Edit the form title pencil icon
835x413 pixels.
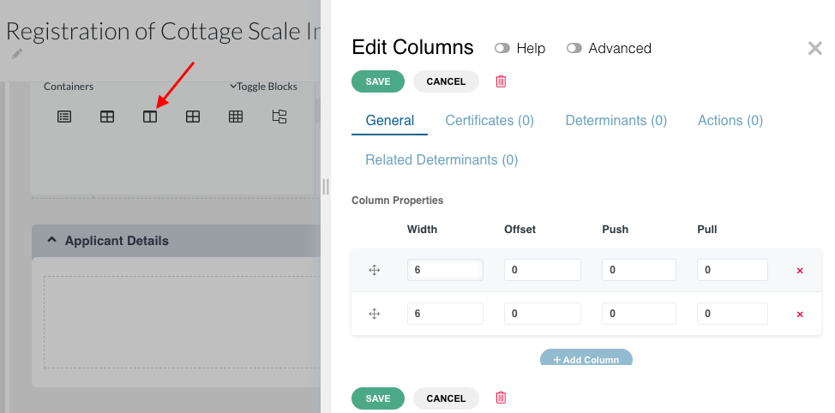coord(17,54)
